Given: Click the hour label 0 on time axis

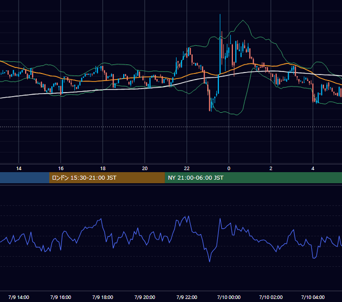Looking at the screenshot, I should coord(229,169).
